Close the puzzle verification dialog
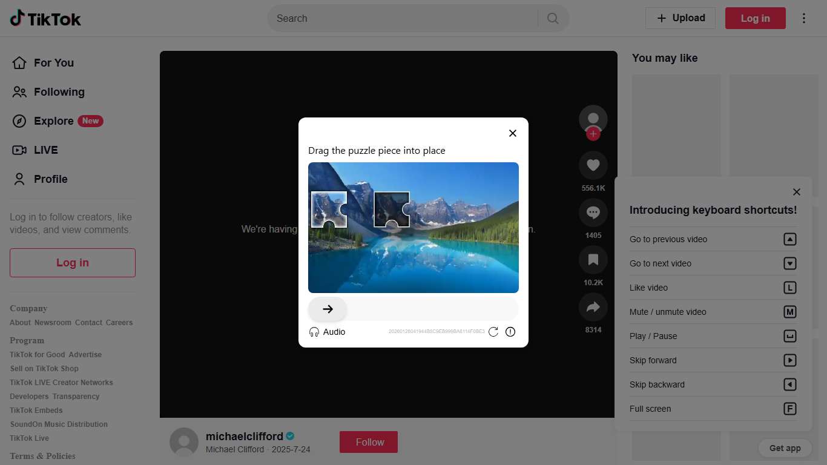This screenshot has height=465, width=827. coord(512,133)
